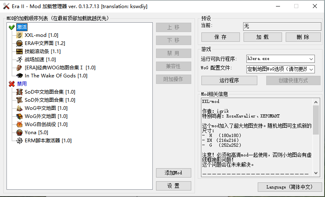Select the 激活 group node
The height and width of the screenshot is (197, 325).
(22, 27)
